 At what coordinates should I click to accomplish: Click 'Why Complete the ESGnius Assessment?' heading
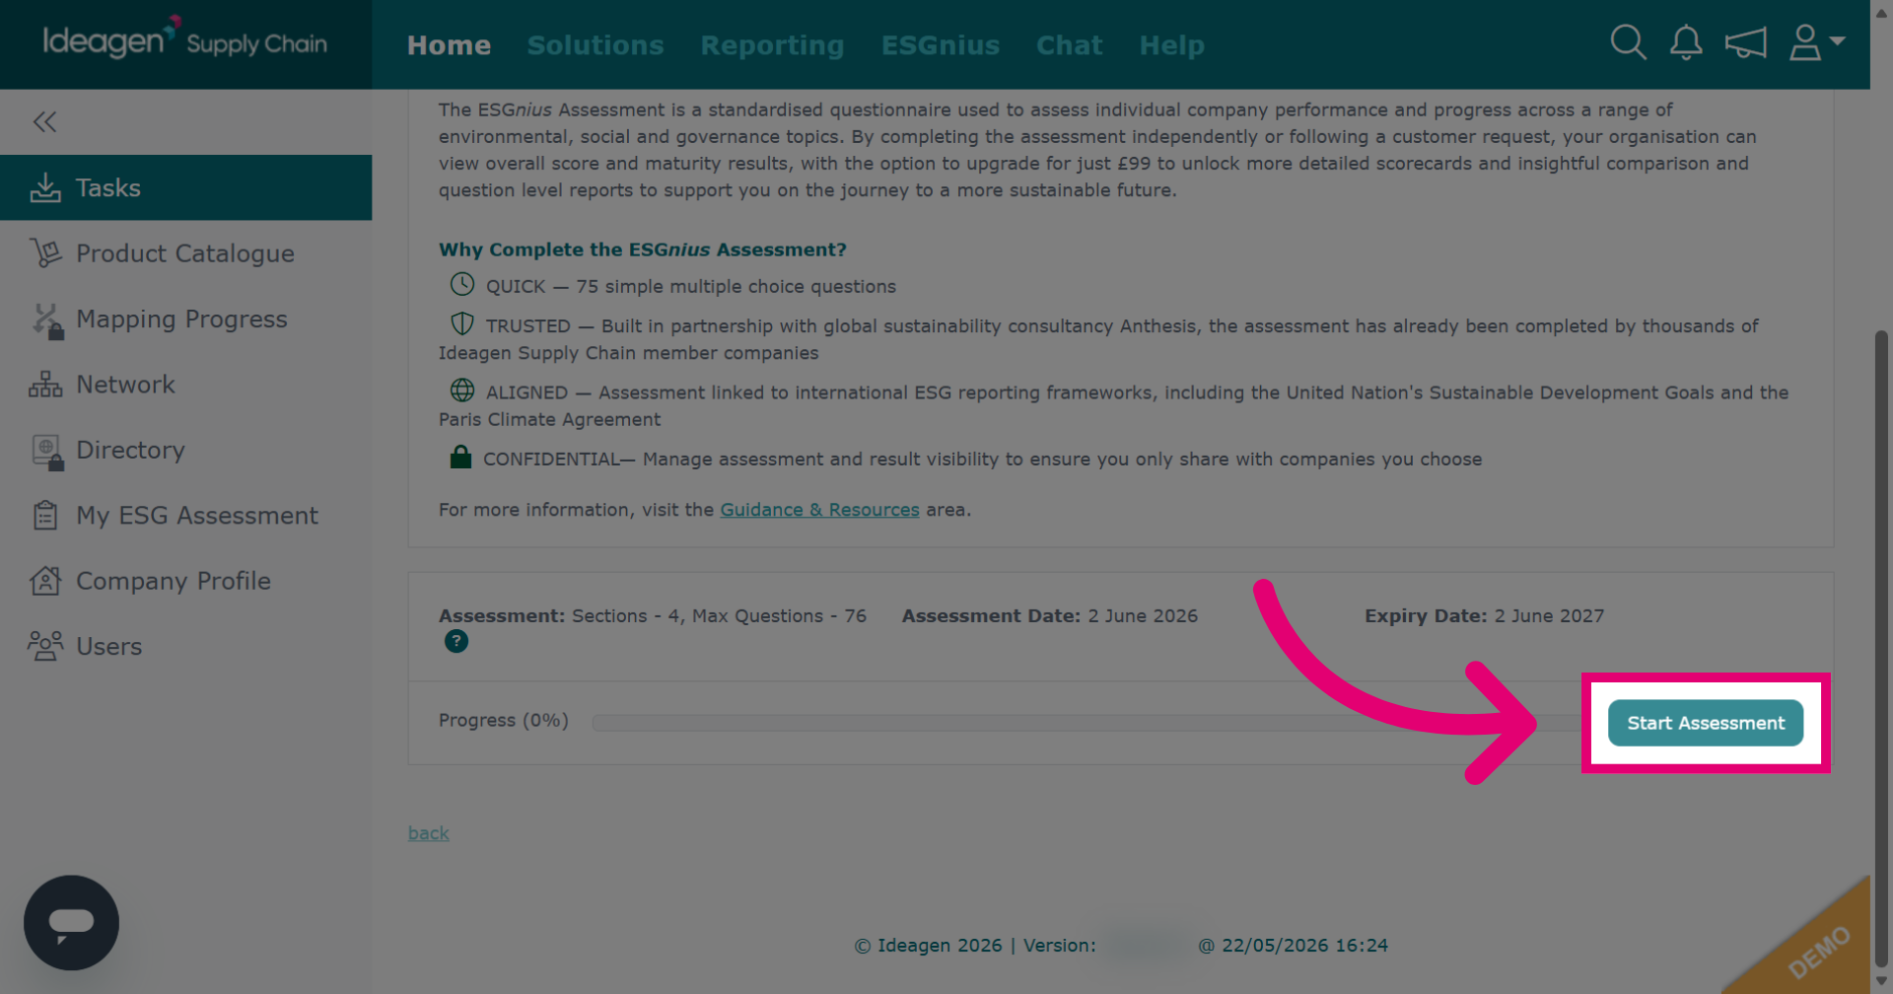[x=643, y=250]
